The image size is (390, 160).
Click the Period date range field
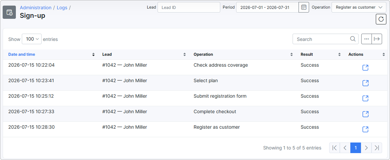(267, 7)
